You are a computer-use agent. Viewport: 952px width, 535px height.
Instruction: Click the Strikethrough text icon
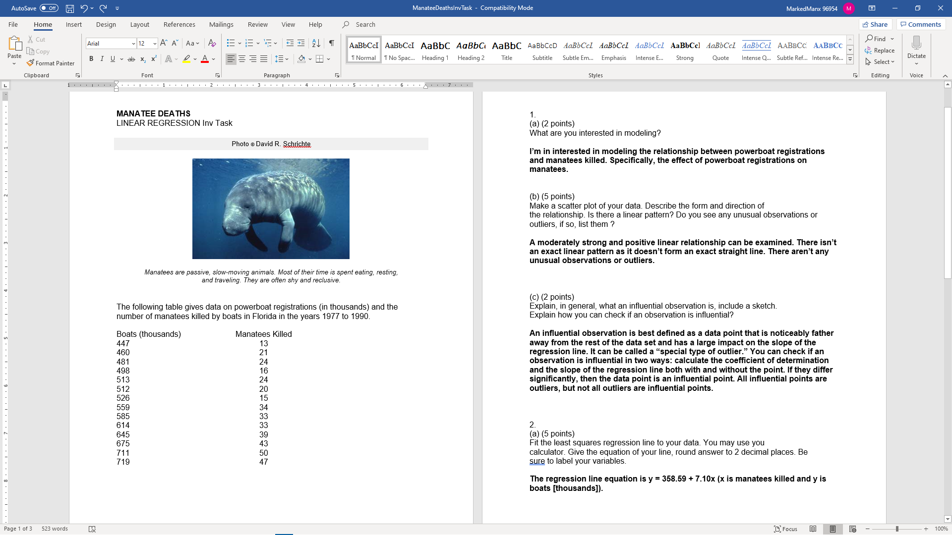pyautogui.click(x=131, y=59)
